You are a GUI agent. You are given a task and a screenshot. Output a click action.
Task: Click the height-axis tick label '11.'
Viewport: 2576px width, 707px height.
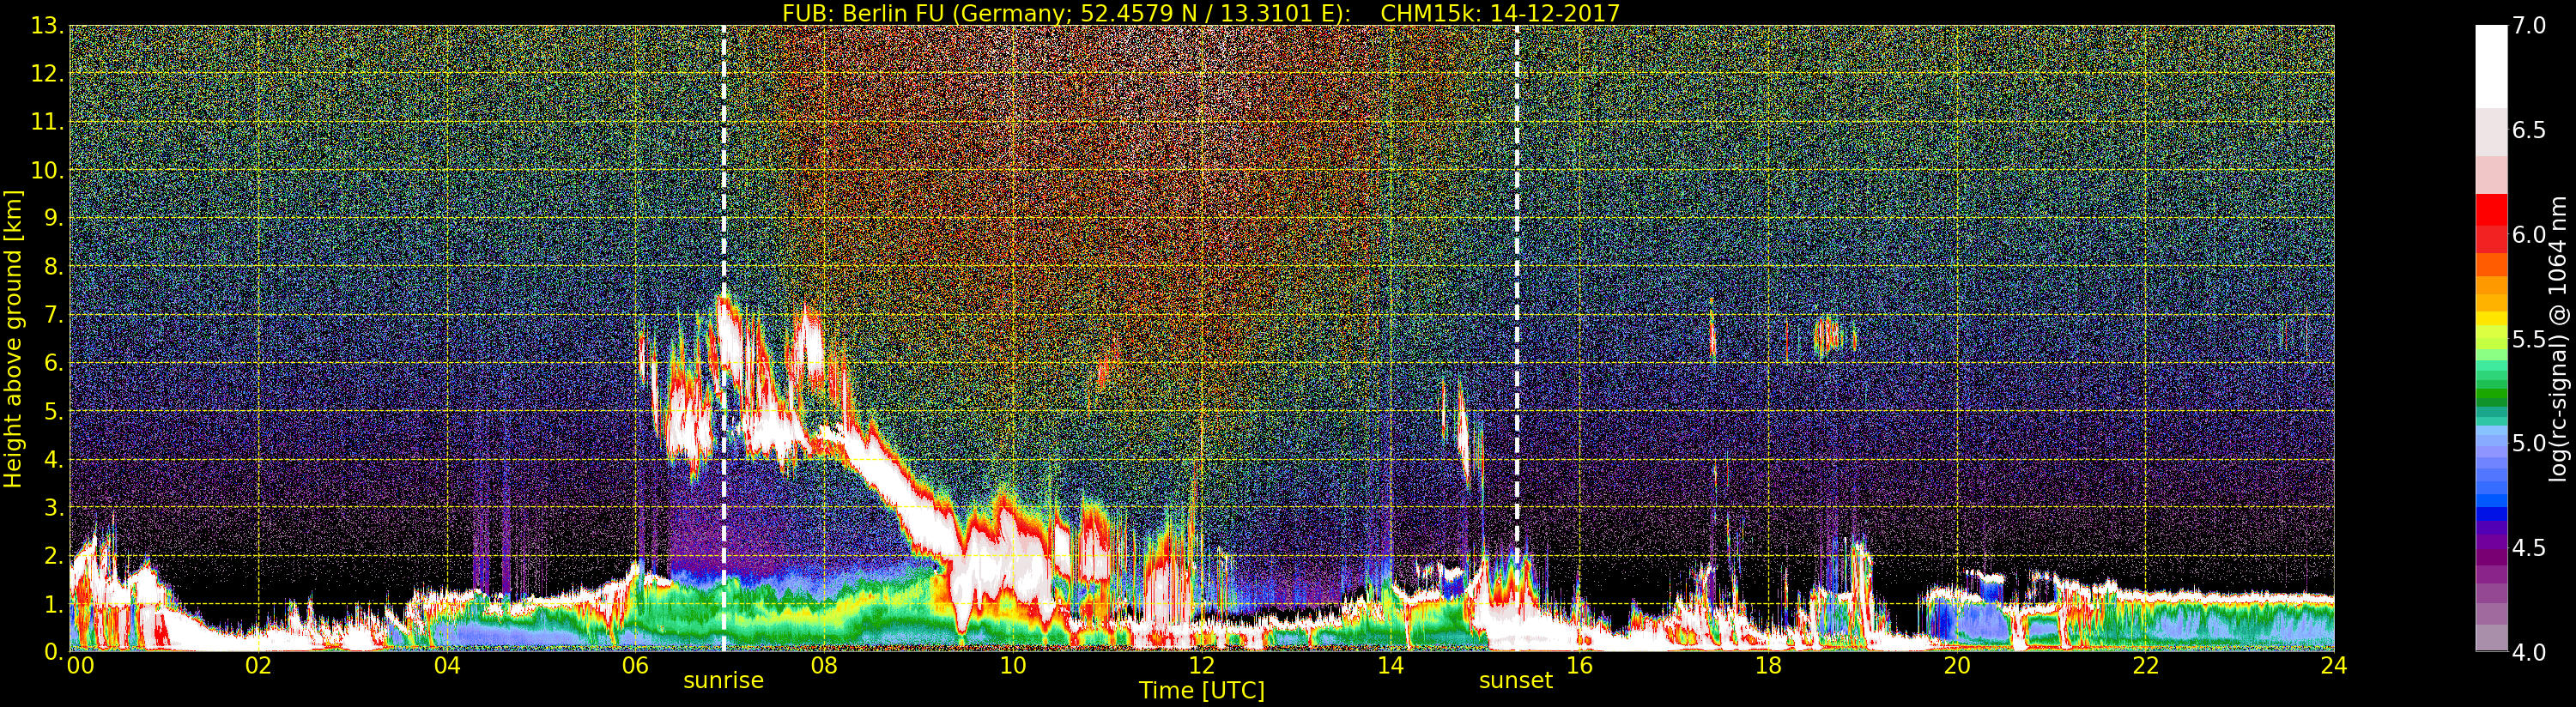48,122
